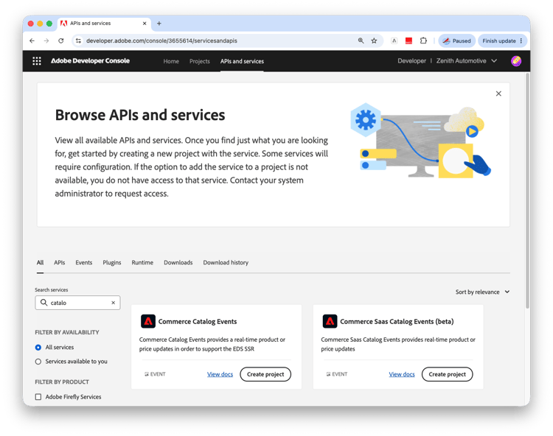553x436 pixels.
Task: Click the address bar URL
Action: click(161, 41)
